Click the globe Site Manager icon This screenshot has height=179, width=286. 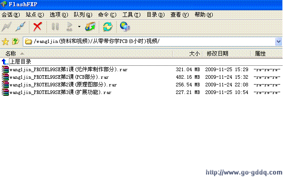[x=125, y=26]
